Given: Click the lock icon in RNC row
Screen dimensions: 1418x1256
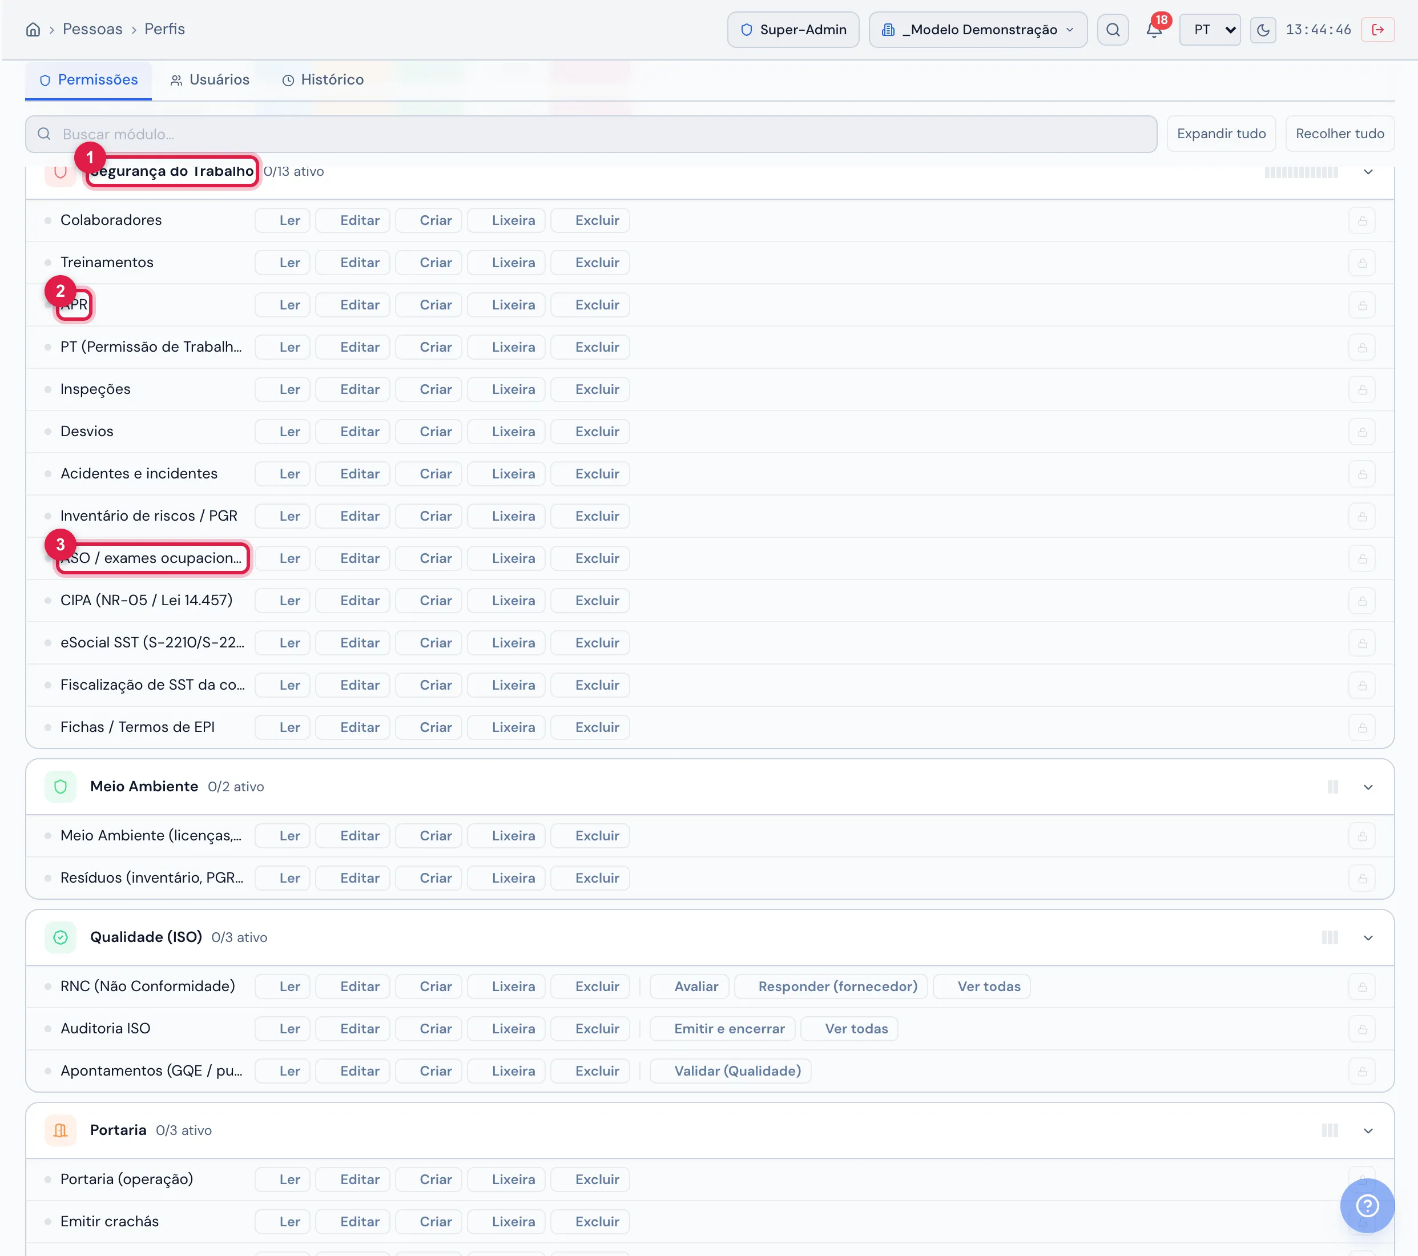Looking at the screenshot, I should [1362, 987].
